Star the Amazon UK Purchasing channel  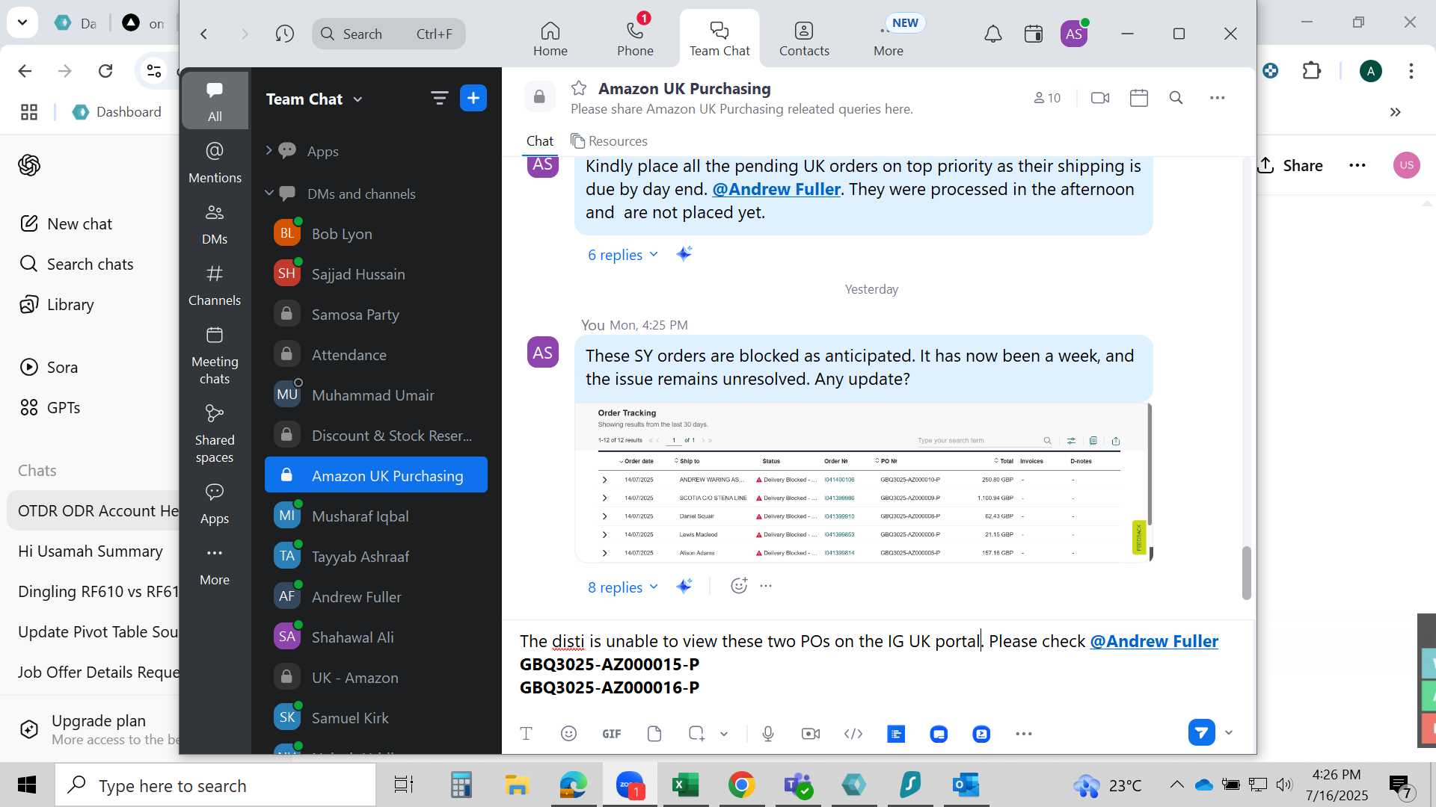(x=579, y=88)
